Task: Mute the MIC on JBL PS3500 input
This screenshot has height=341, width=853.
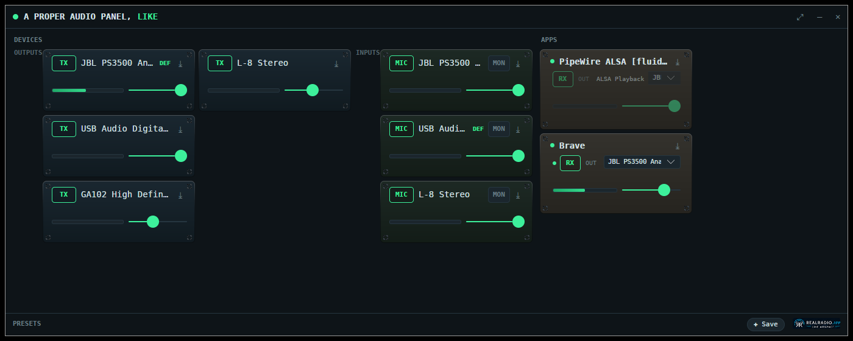Action: (402, 63)
